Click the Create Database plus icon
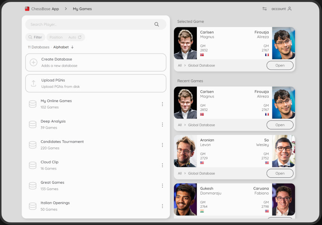The height and width of the screenshot is (225, 322). (33, 62)
